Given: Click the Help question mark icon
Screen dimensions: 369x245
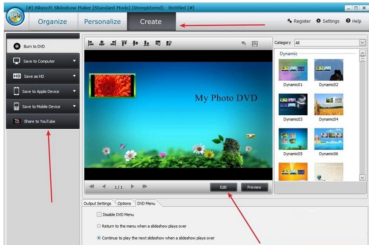Looking at the screenshot, I should pyautogui.click(x=348, y=21).
